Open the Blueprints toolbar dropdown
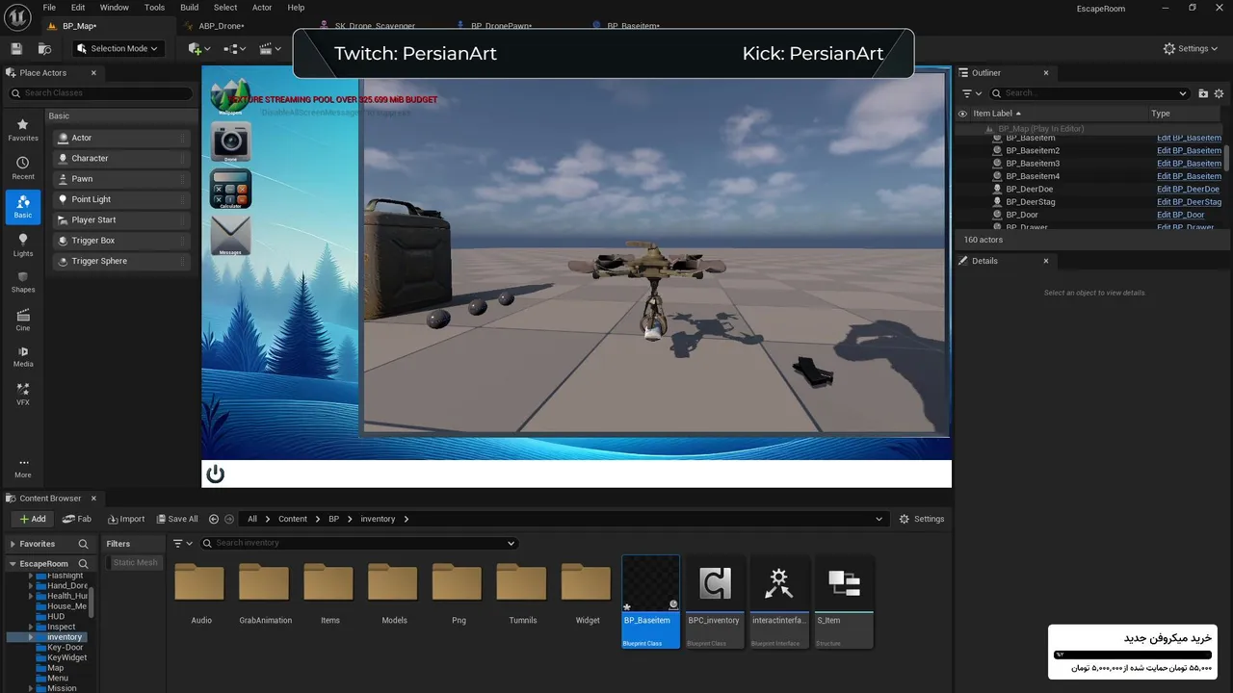 pyautogui.click(x=234, y=48)
